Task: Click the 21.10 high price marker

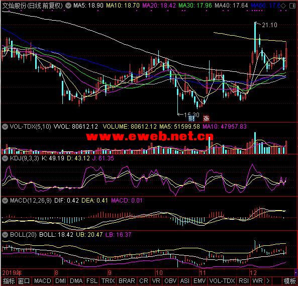Action: [269, 25]
